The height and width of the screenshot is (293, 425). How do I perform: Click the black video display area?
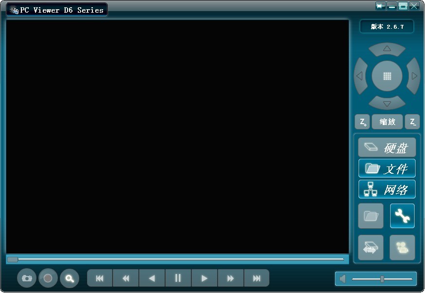[177, 136]
